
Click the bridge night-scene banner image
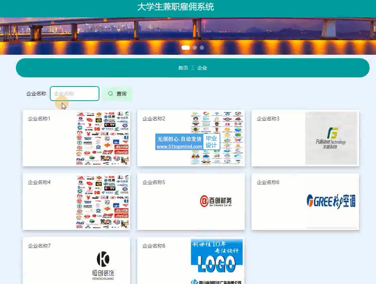188,36
